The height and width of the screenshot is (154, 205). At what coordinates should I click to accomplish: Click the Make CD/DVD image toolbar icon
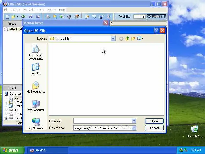(x=48, y=17)
